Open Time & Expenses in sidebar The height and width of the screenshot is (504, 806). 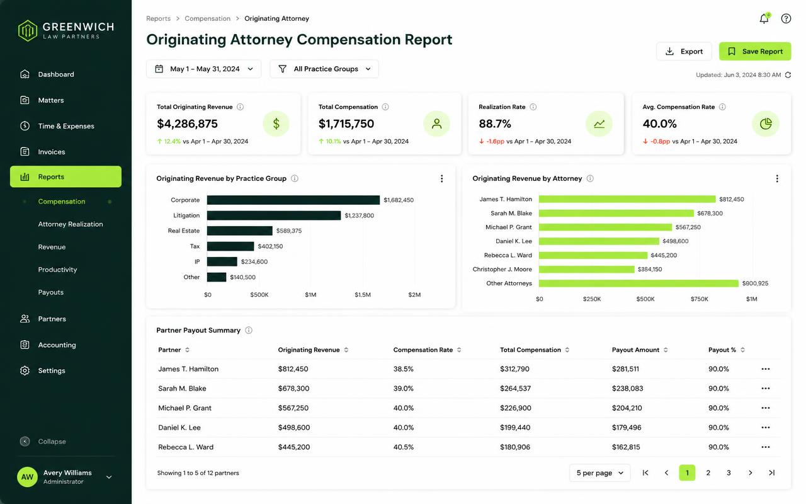click(65, 126)
